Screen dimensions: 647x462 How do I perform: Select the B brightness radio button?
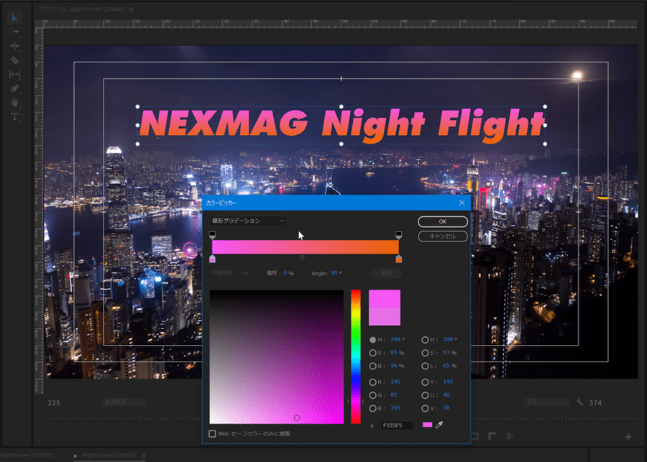tap(372, 366)
